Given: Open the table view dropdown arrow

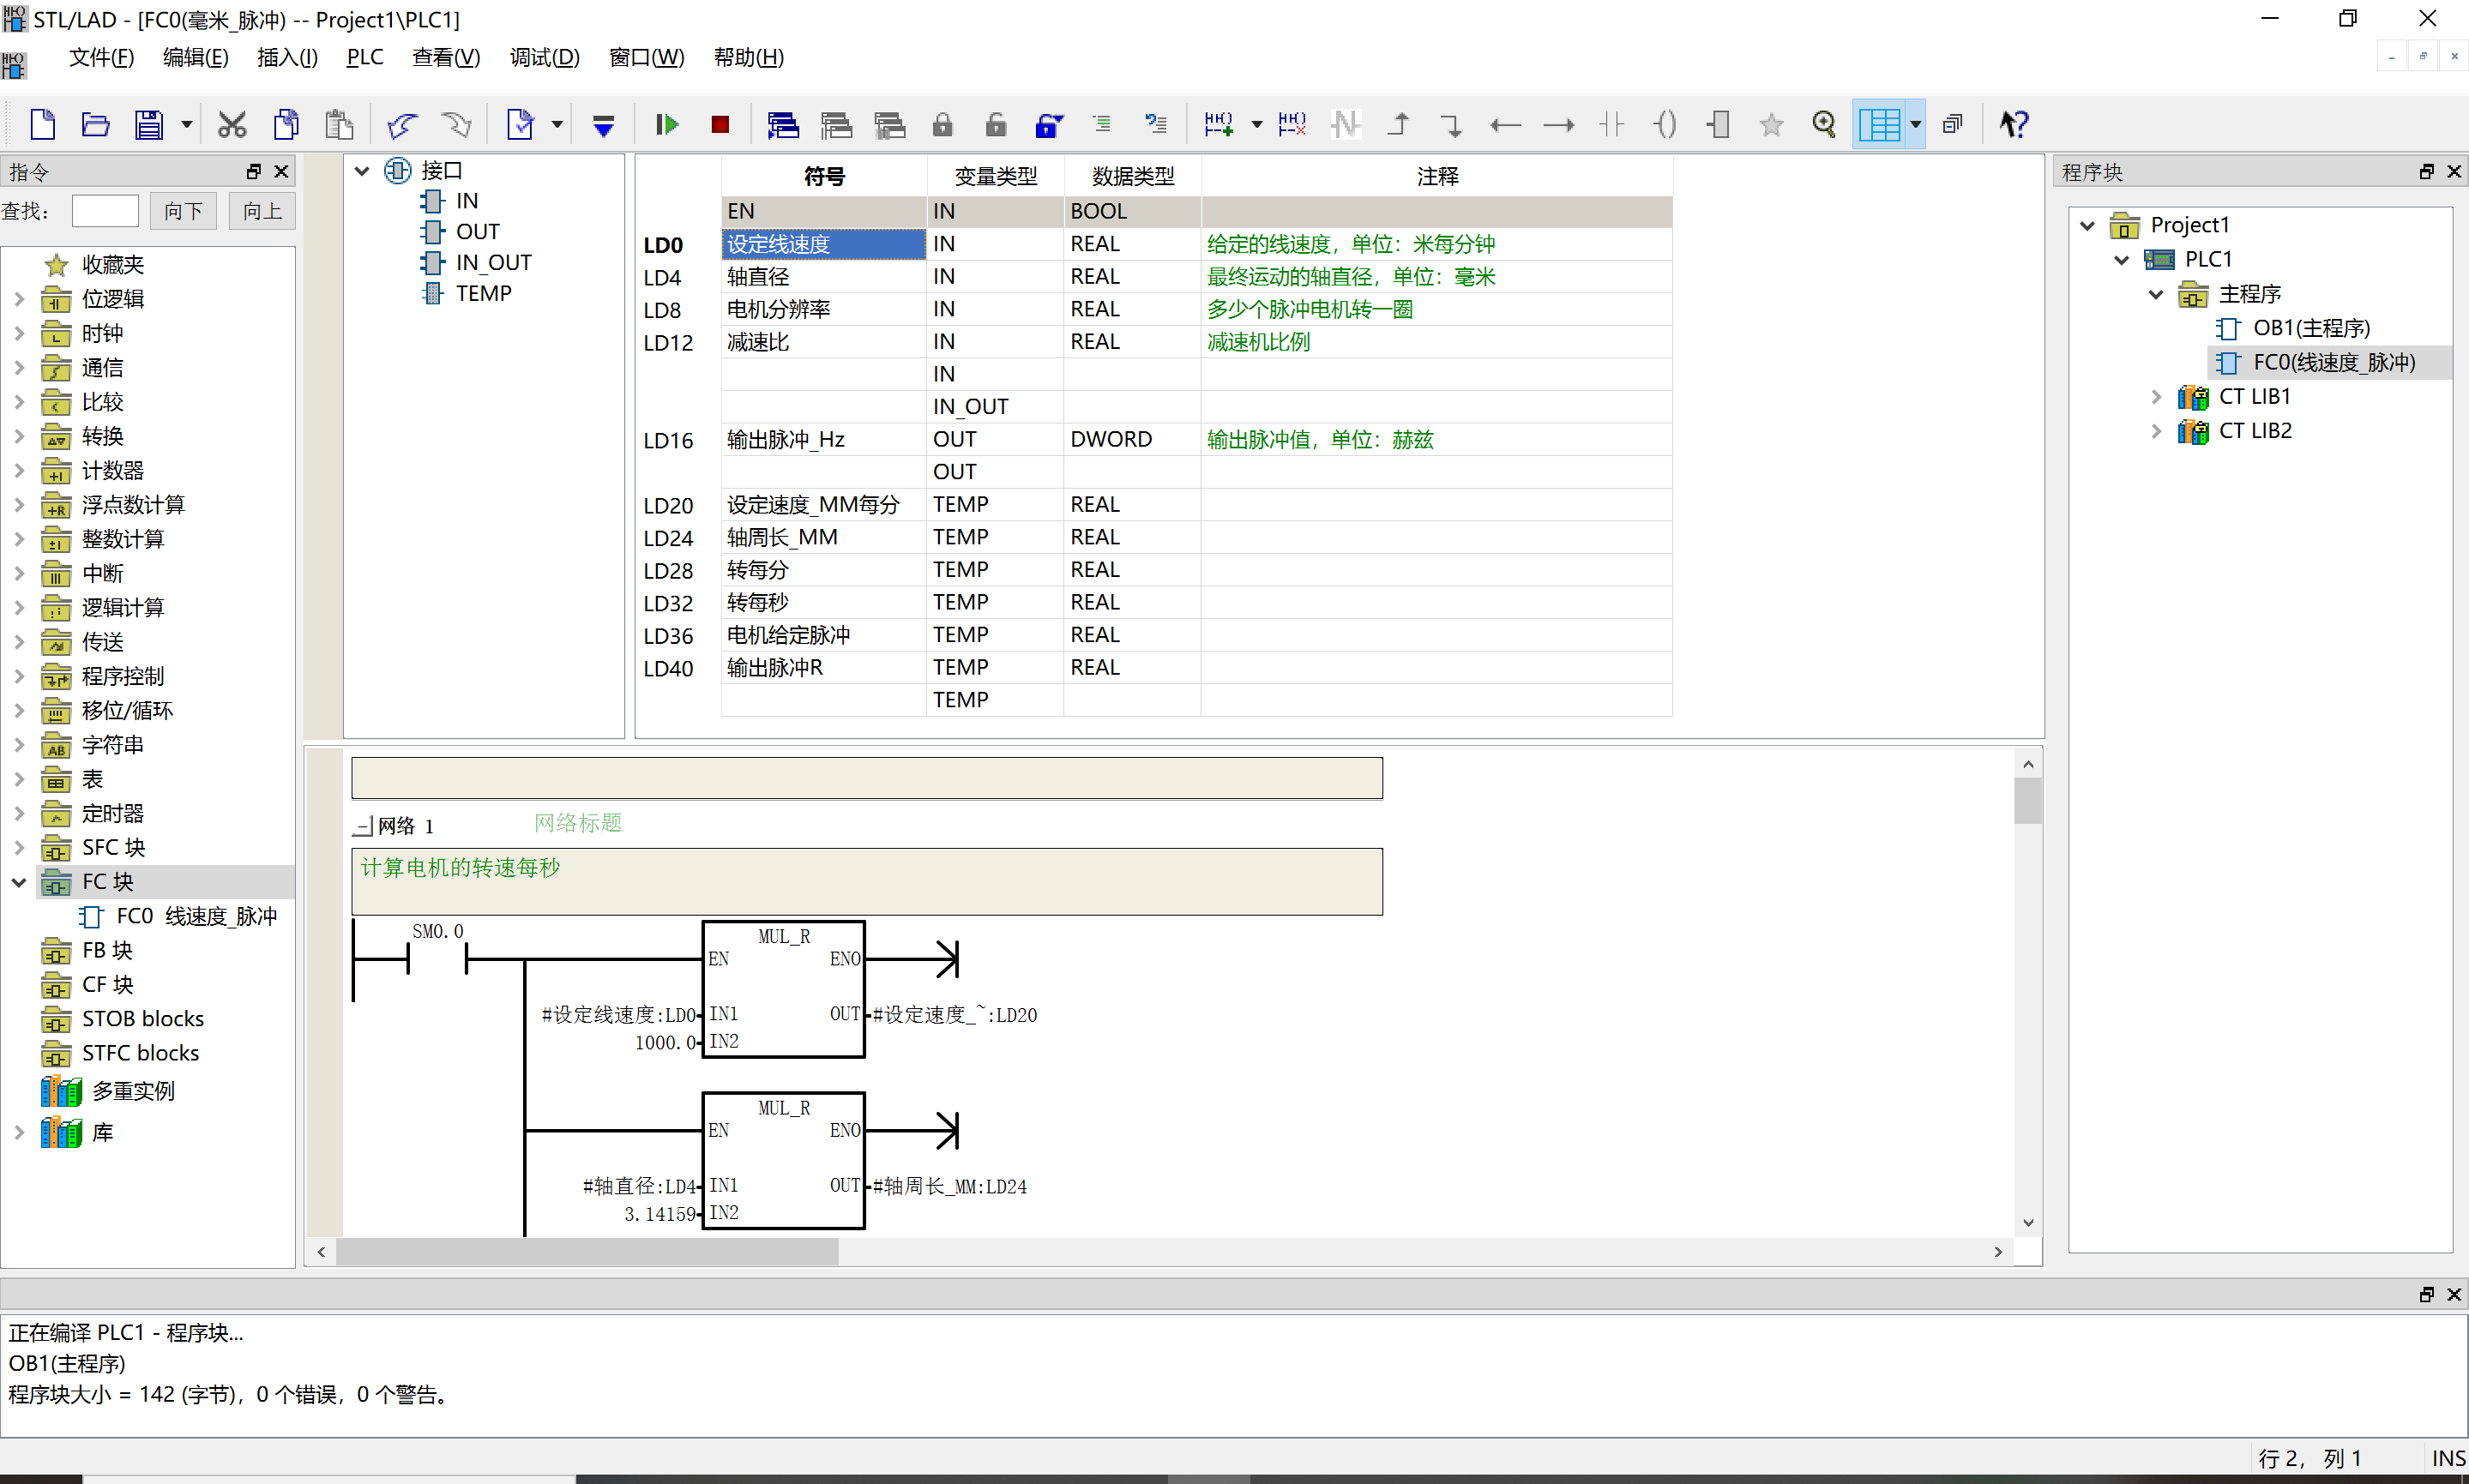Looking at the screenshot, I should click(x=1915, y=124).
